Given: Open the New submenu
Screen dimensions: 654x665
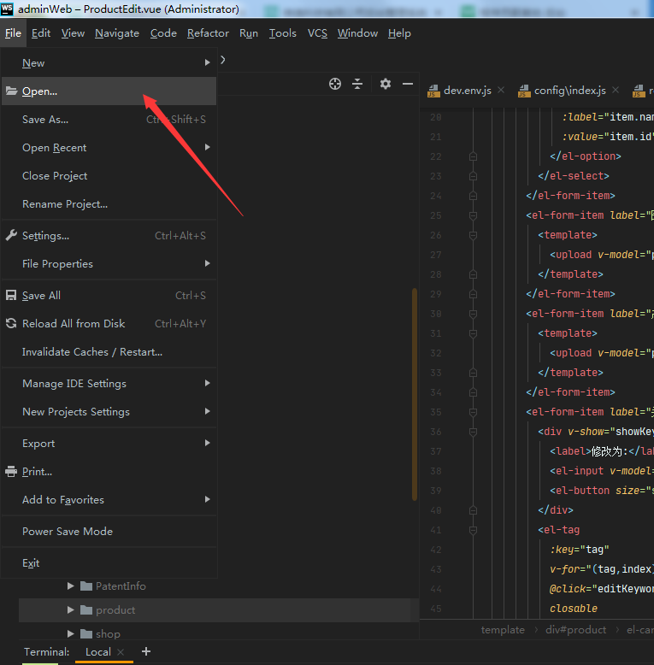Looking at the screenshot, I should pyautogui.click(x=109, y=62).
